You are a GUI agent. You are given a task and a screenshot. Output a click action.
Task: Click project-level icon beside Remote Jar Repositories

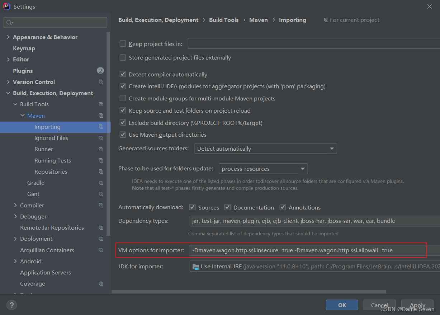coord(101,228)
